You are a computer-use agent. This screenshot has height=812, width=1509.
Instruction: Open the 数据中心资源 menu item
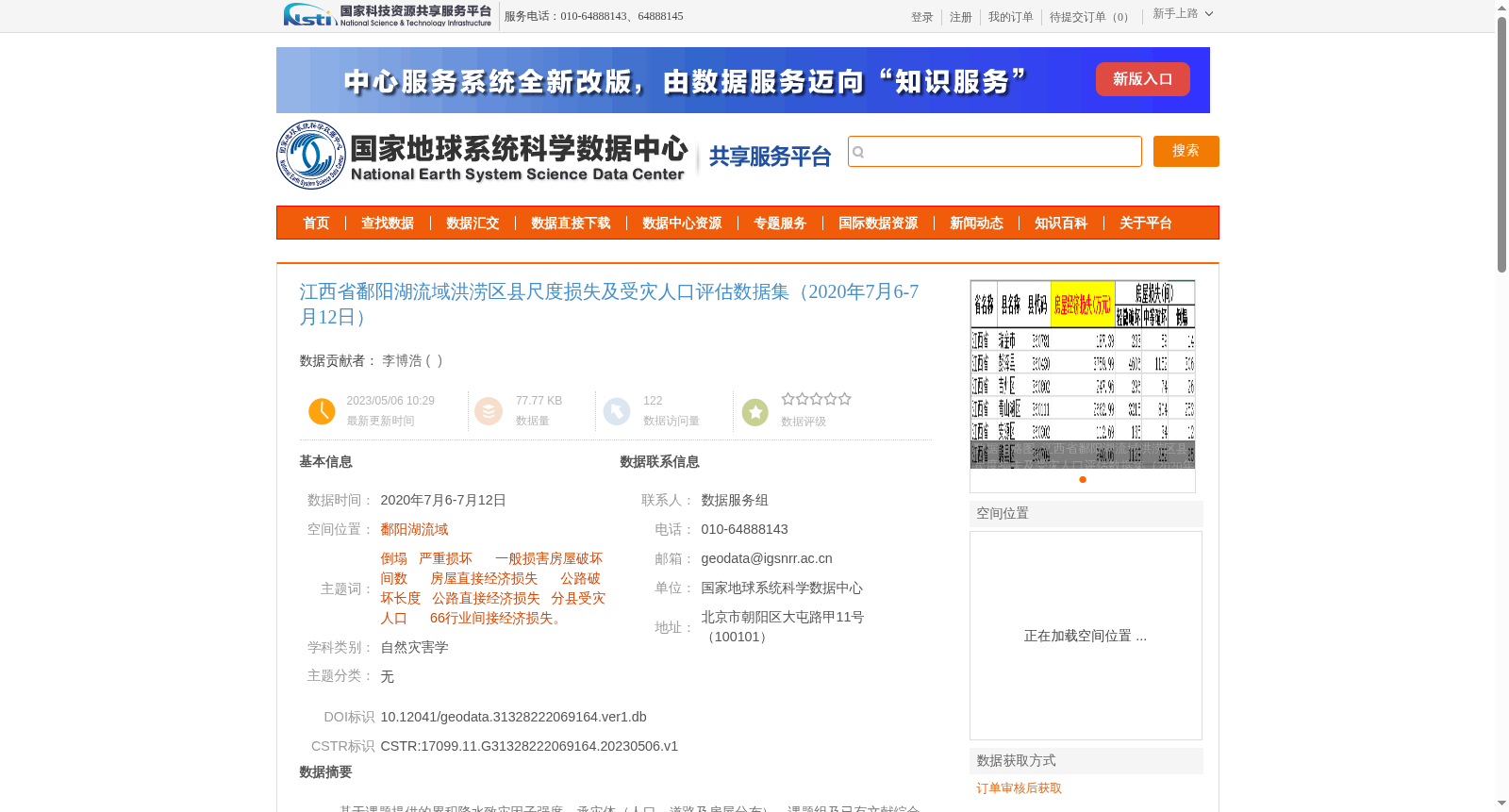(682, 224)
